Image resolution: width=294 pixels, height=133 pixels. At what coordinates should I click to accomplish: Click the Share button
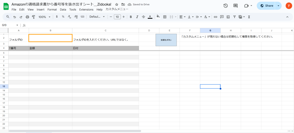coord(266,6)
